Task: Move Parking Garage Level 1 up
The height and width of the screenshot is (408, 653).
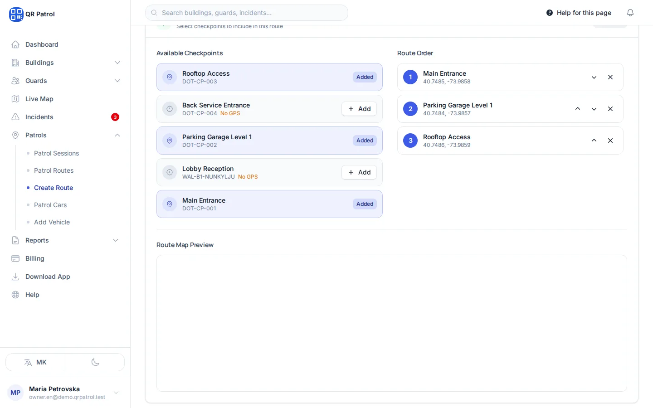Action: point(578,109)
